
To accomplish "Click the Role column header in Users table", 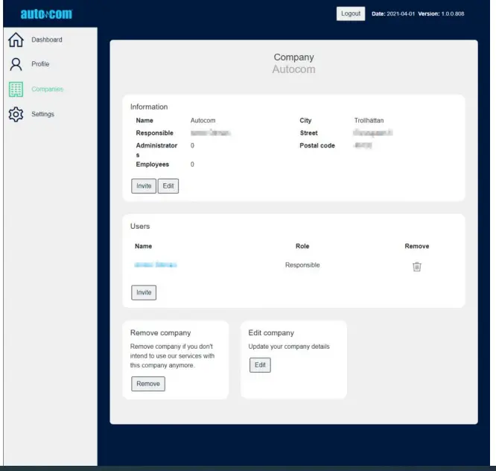I will [302, 246].
